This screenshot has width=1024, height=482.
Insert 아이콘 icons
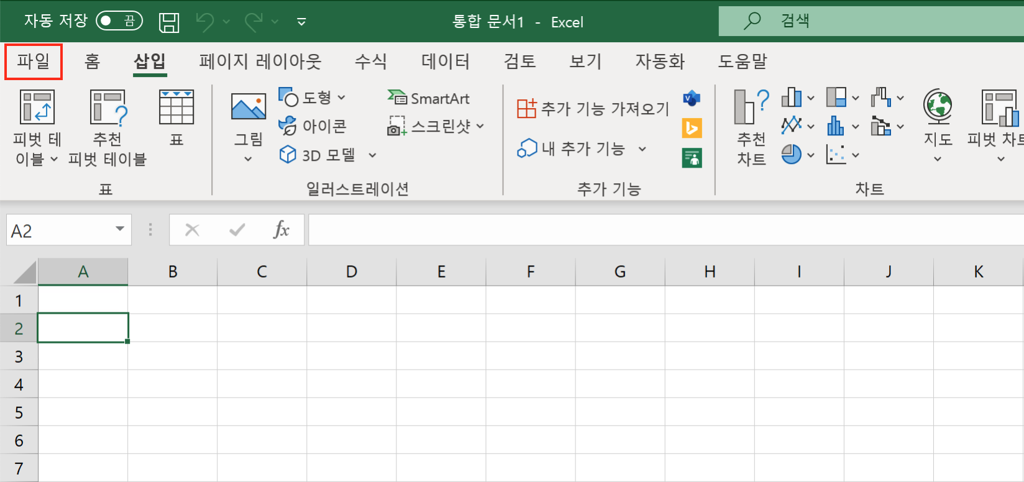point(313,126)
